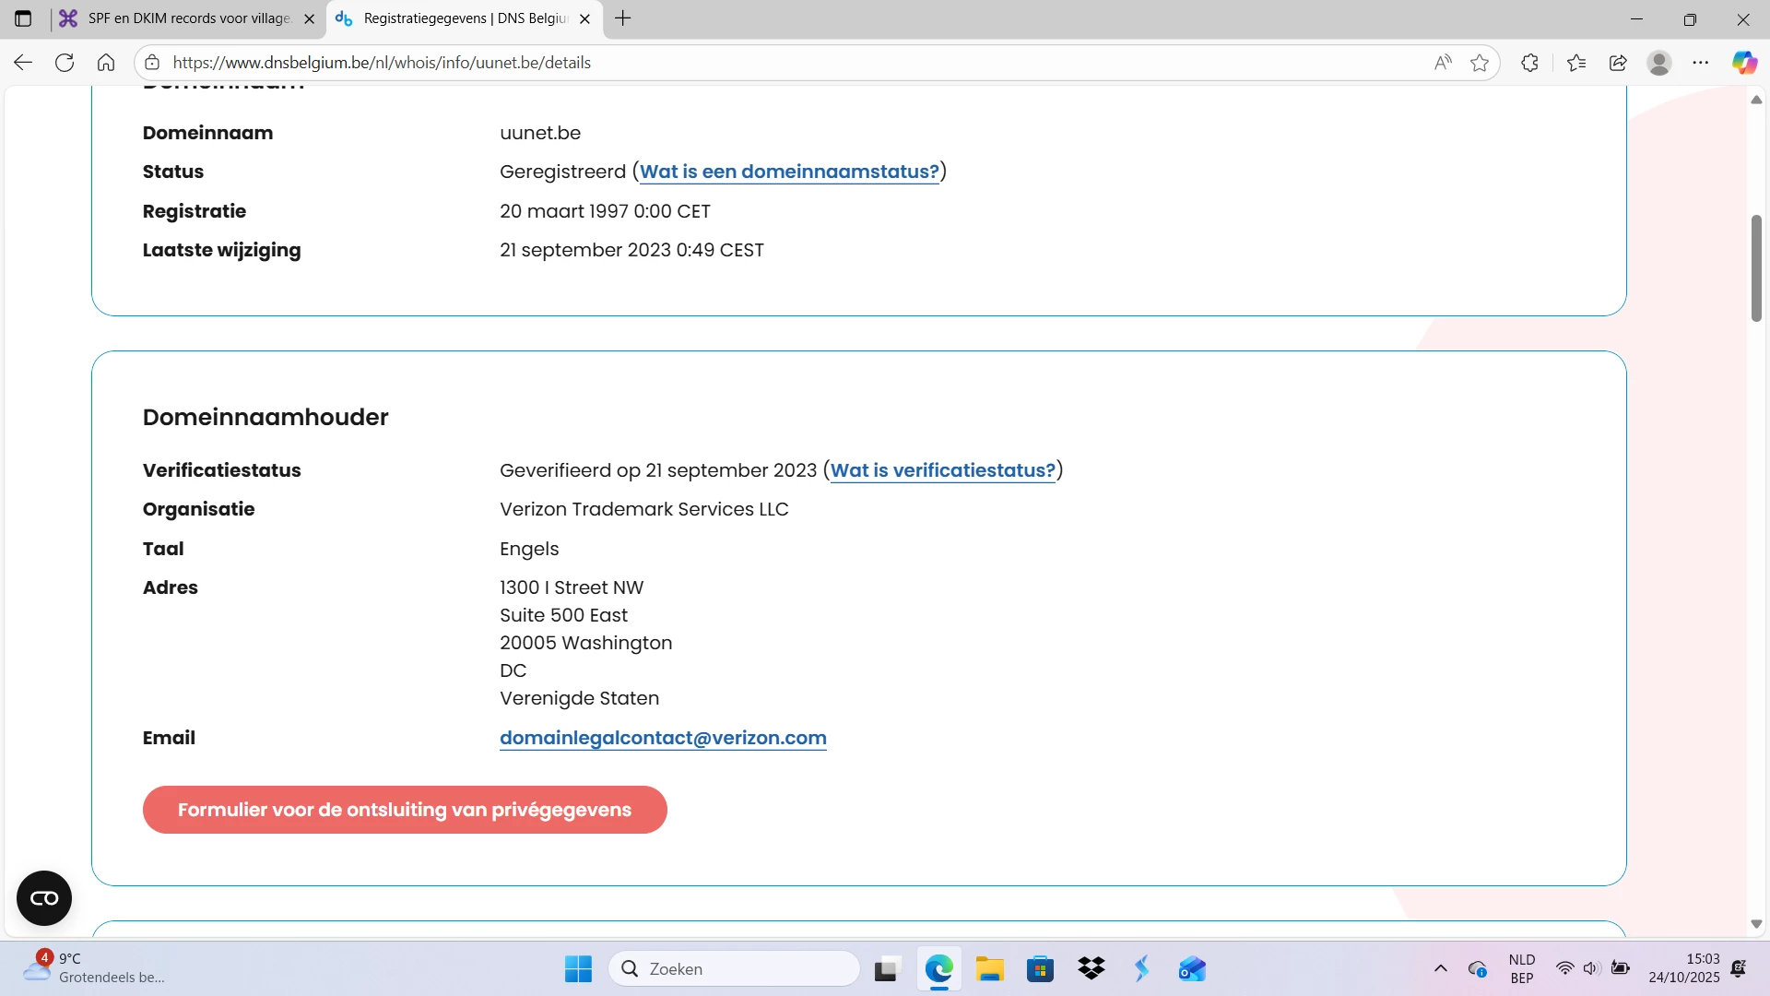Open the tab actions menu icon
This screenshot has height=996, width=1770.
pyautogui.click(x=23, y=18)
